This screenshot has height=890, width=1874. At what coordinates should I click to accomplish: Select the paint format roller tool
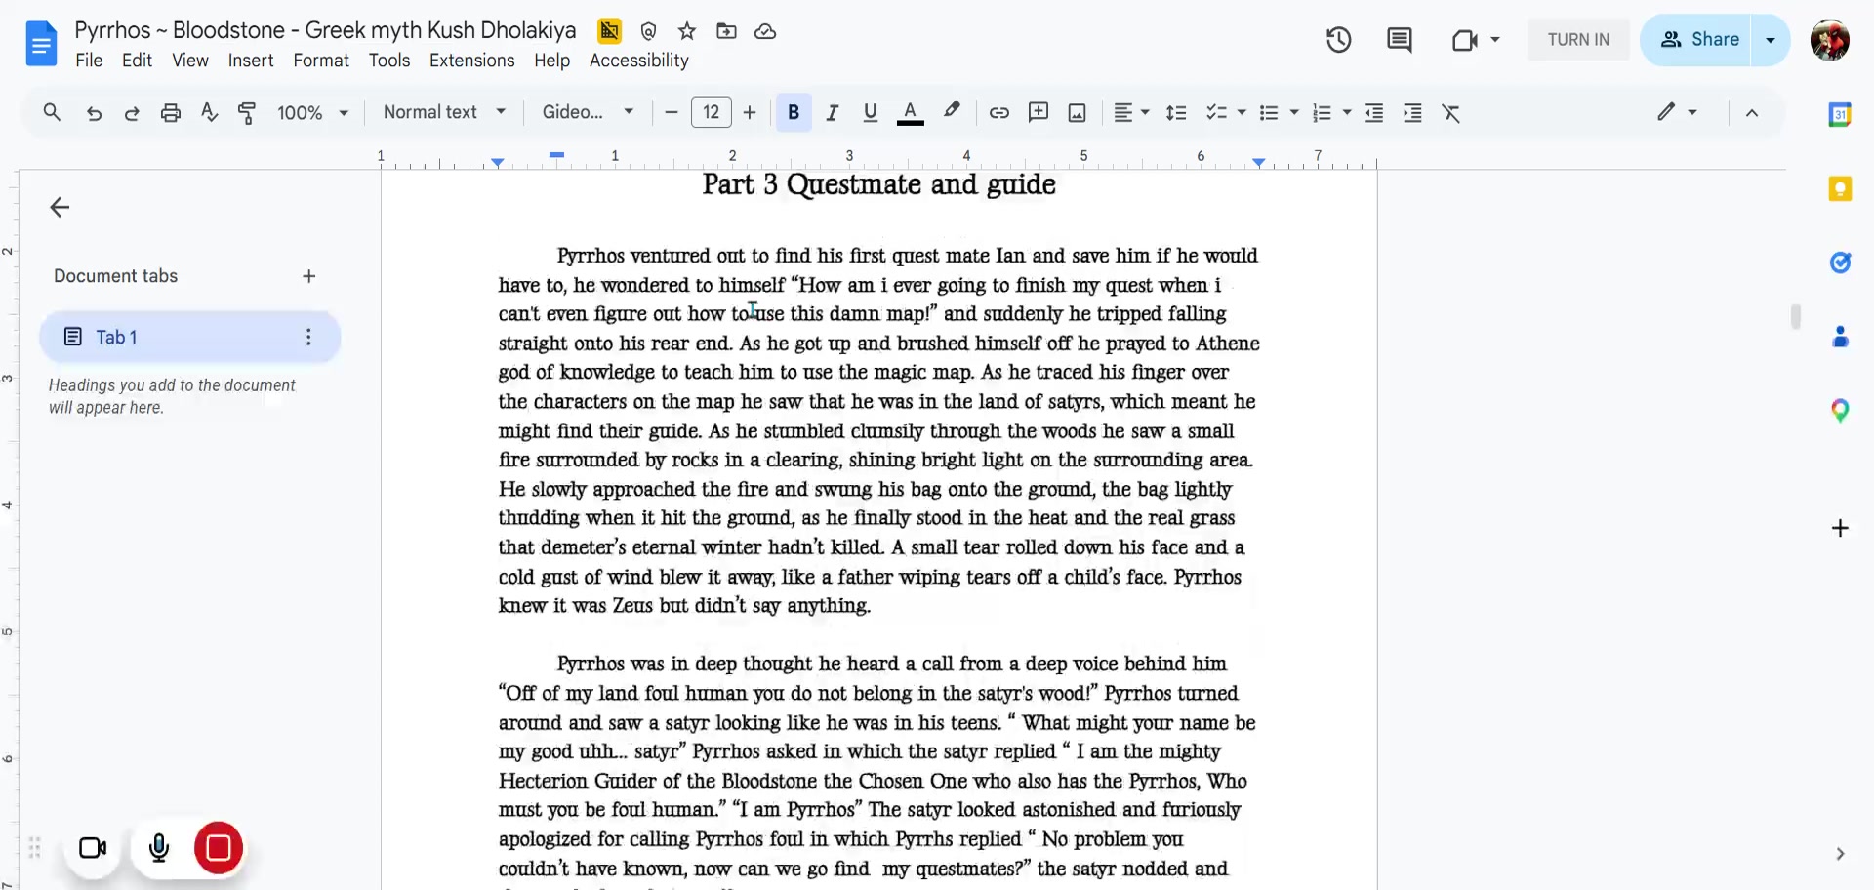247,113
